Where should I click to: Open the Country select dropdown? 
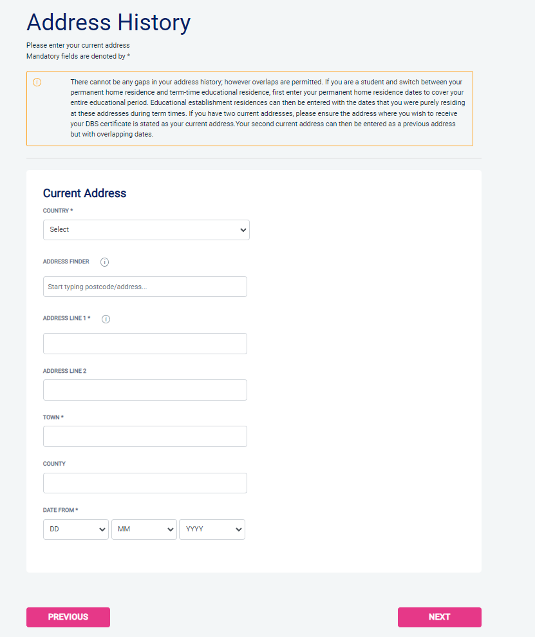(146, 230)
